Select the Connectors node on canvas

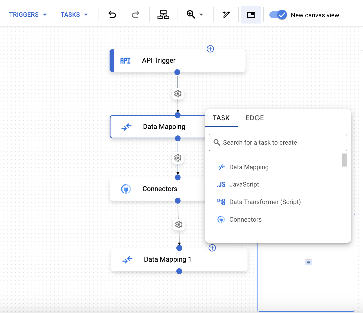click(158, 189)
